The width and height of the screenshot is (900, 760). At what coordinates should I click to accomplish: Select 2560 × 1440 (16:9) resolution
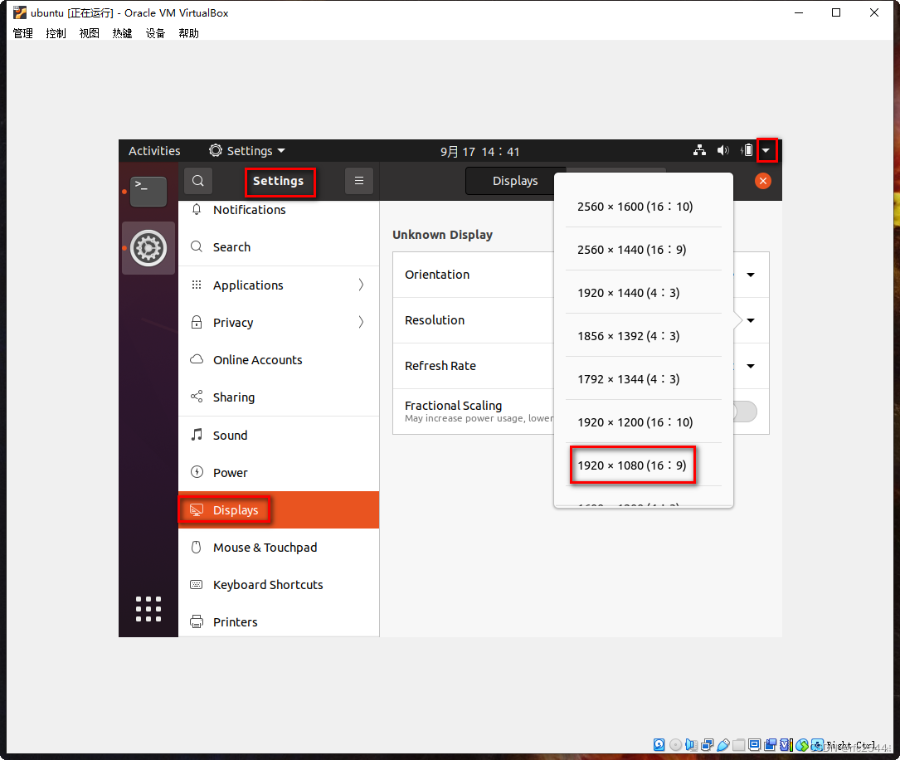pyautogui.click(x=643, y=249)
